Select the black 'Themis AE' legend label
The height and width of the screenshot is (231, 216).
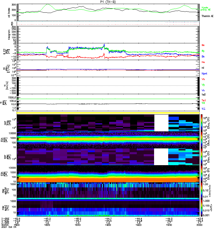(207, 16)
